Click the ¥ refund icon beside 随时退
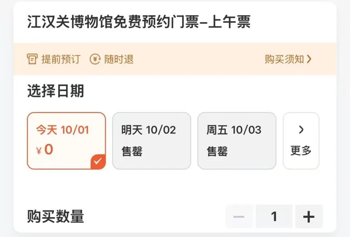The image size is (350, 237). click(94, 59)
